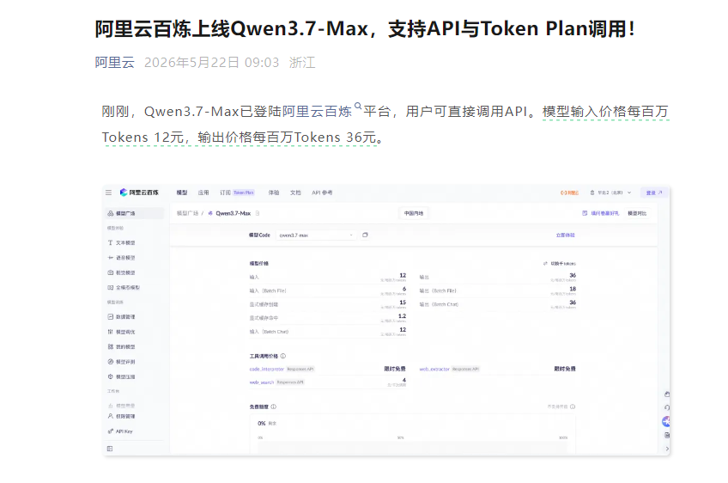Image resolution: width=728 pixels, height=483 pixels.
Task: Open 模型调优 with the sliders icon
Action: (x=122, y=332)
